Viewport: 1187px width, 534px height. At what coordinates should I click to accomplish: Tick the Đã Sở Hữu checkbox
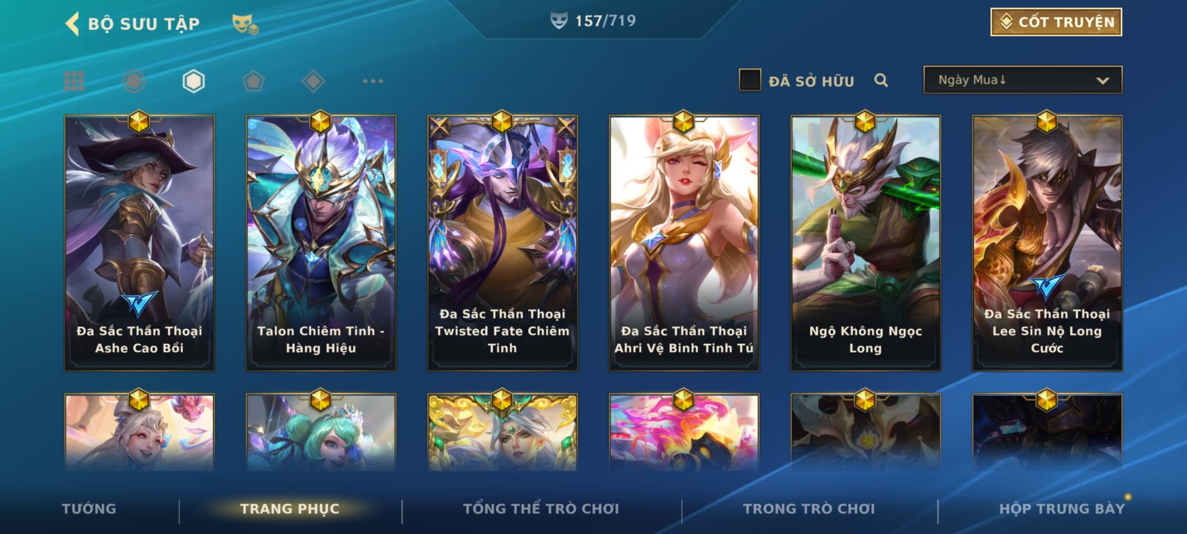749,80
